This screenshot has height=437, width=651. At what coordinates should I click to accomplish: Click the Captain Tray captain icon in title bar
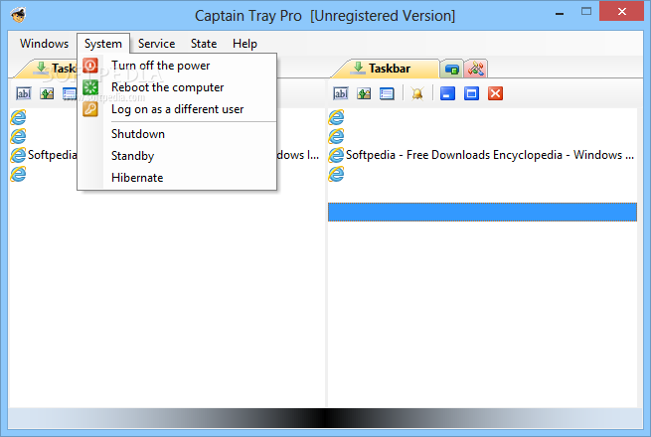pyautogui.click(x=18, y=15)
